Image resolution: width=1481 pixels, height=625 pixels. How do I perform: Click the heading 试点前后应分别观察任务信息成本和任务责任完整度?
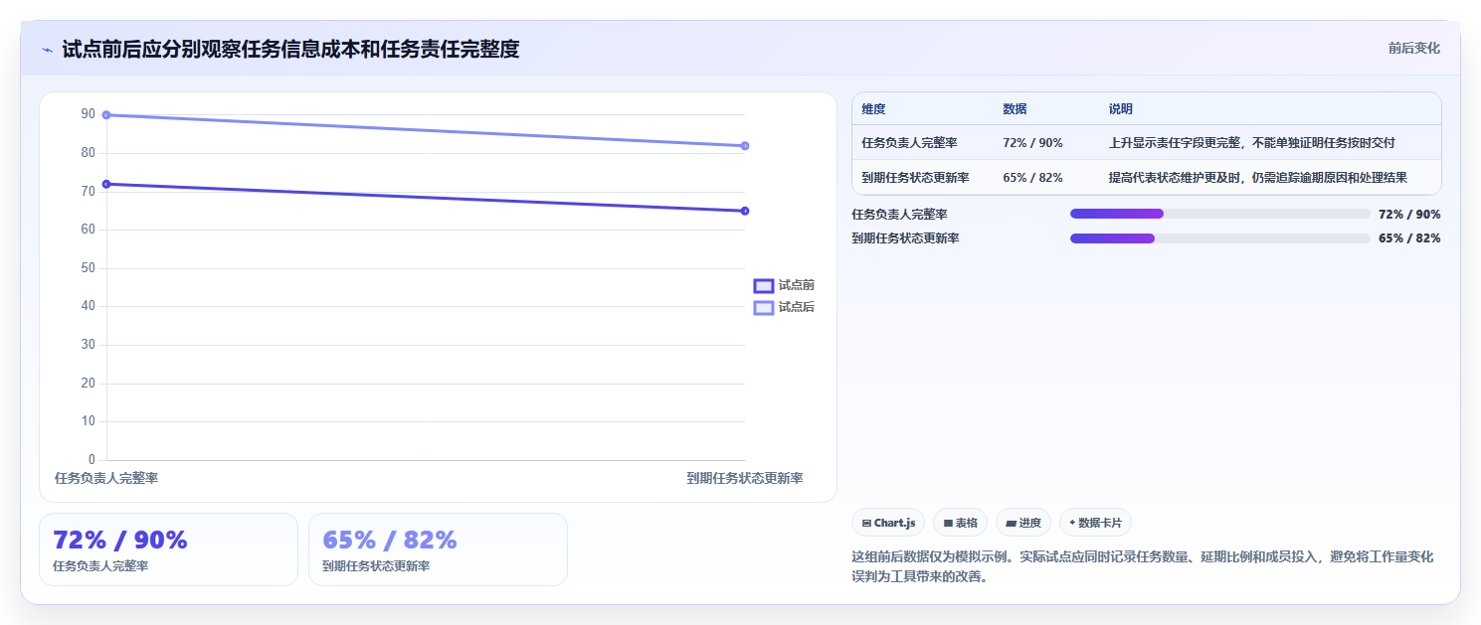click(x=290, y=49)
